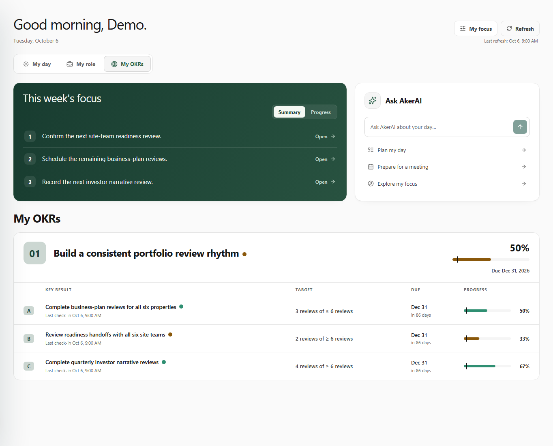Select the My OKRs tab
Viewport: 553px width, 446px height.
tap(127, 64)
